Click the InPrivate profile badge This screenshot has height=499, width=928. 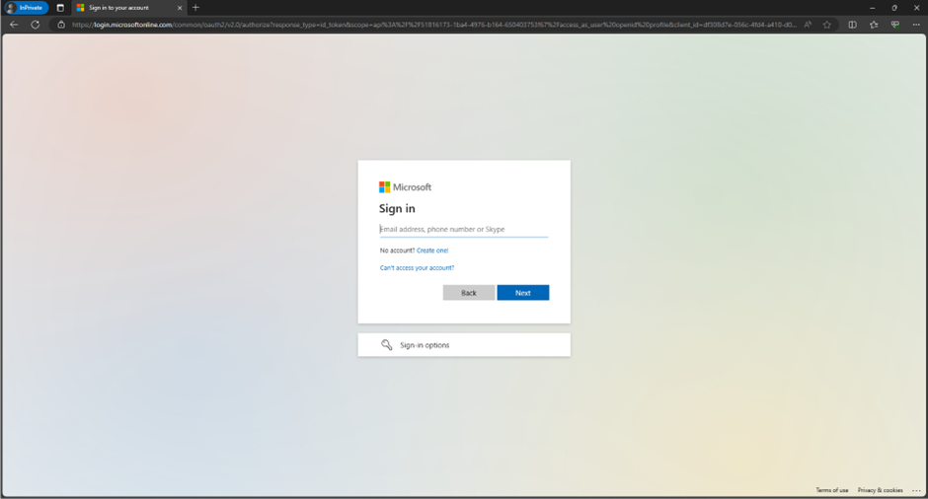pos(26,8)
